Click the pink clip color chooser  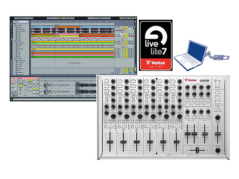pos(14,82)
